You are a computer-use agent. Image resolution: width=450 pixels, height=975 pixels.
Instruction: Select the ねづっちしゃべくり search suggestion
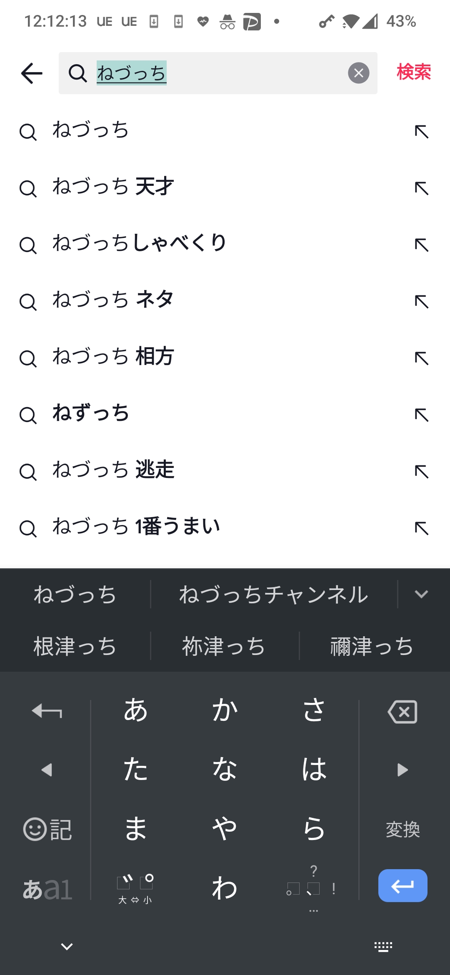coord(139,243)
